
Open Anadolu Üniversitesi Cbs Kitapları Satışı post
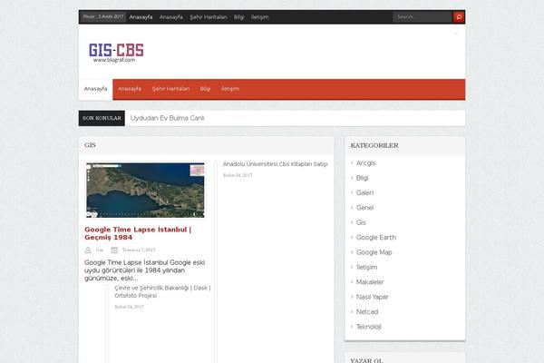[275, 164]
